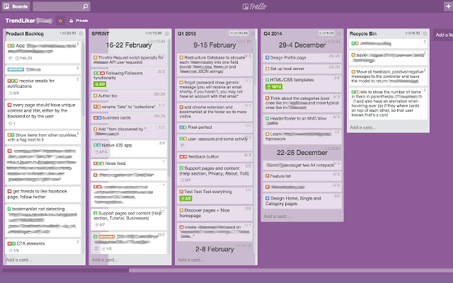Open Recycle Bin list menu

[x=425, y=33]
